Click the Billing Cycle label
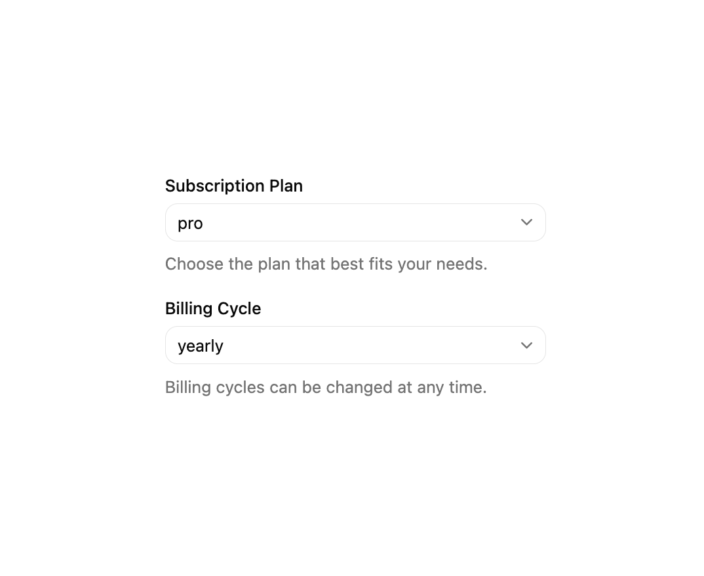The height and width of the screenshot is (576, 704). [x=213, y=309]
